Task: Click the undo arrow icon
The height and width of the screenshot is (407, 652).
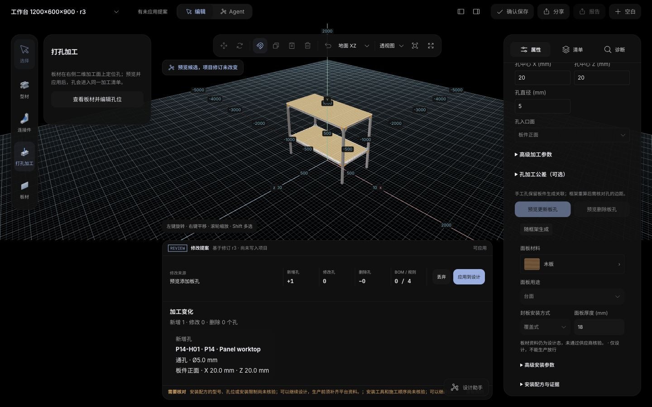Action: (x=328, y=46)
